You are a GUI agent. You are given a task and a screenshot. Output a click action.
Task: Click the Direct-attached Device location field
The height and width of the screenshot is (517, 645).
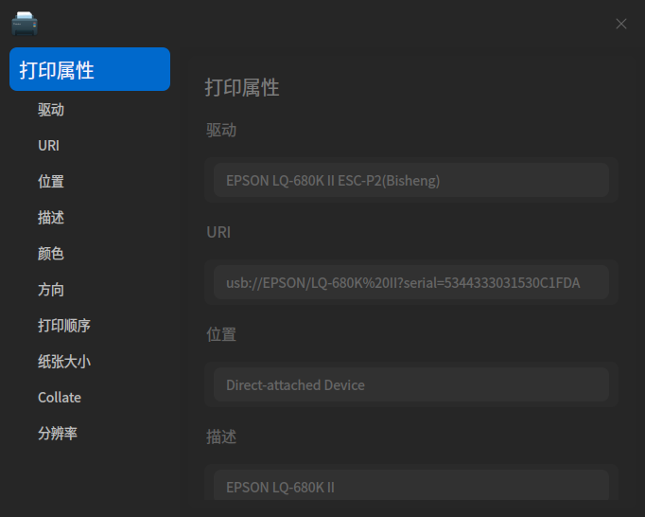[x=411, y=384]
